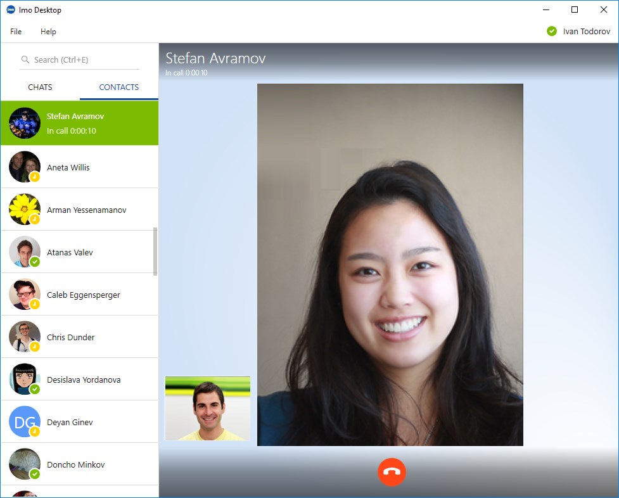Click the Imo Desktop logo in title bar
Image resolution: width=619 pixels, height=498 pixels.
11,10
